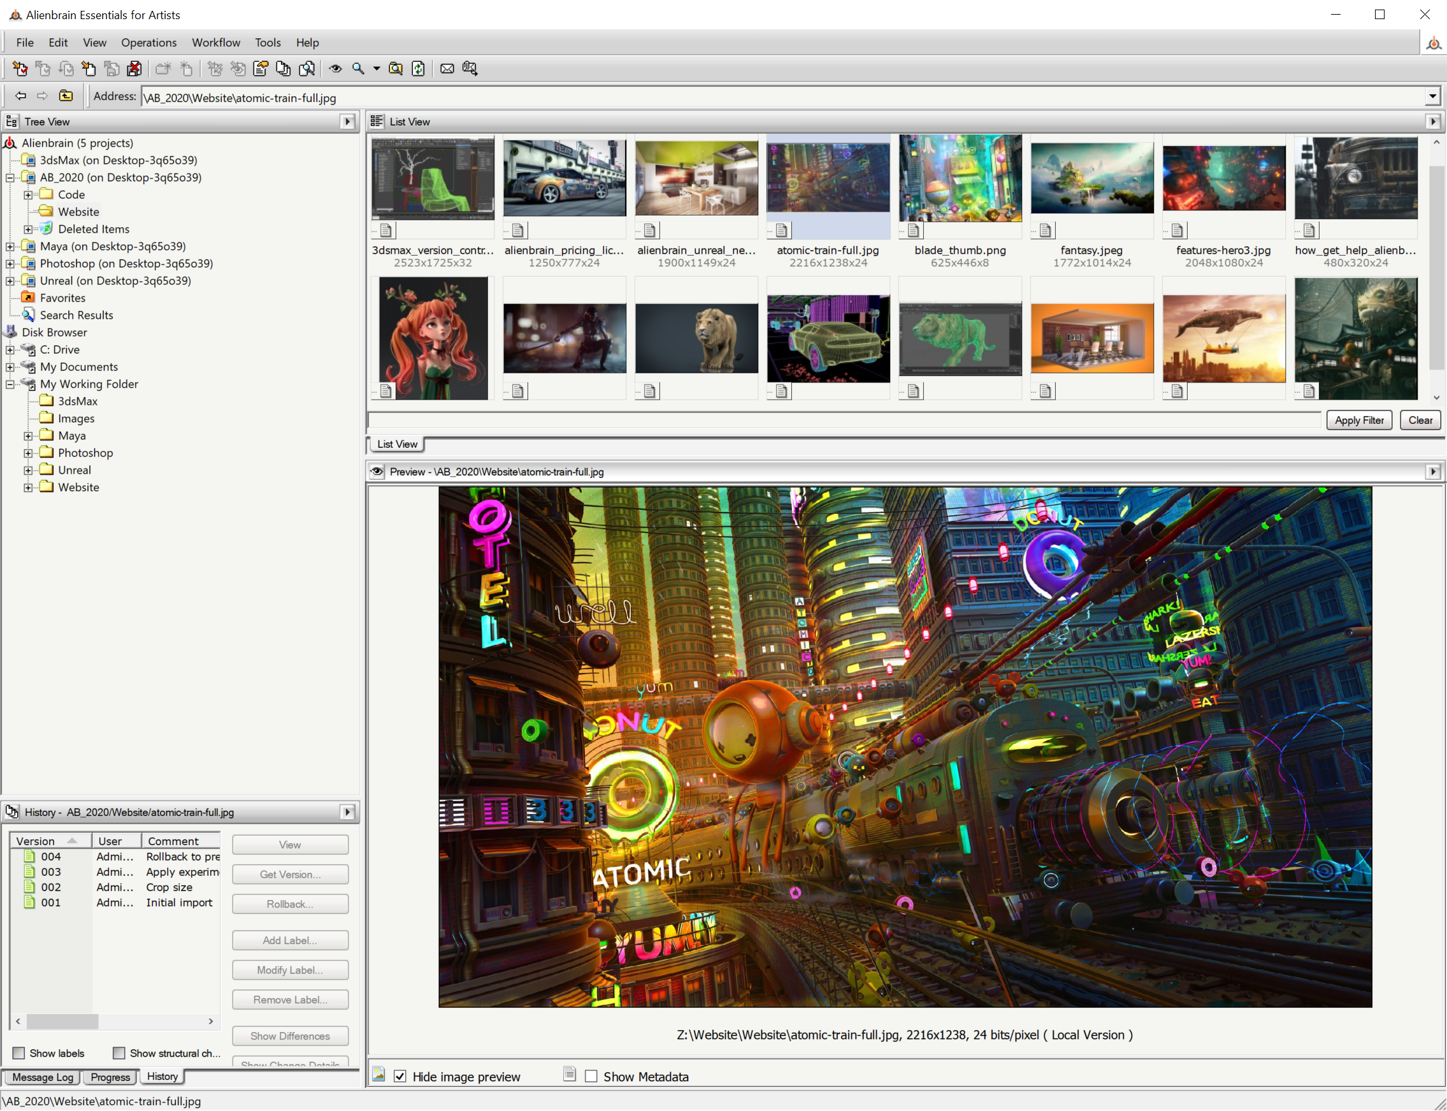Select the fantasy.jpeg thumbnail

(x=1091, y=178)
